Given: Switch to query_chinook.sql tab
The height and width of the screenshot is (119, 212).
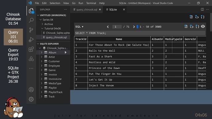Looking at the screenshot, I should tap(87, 10).
